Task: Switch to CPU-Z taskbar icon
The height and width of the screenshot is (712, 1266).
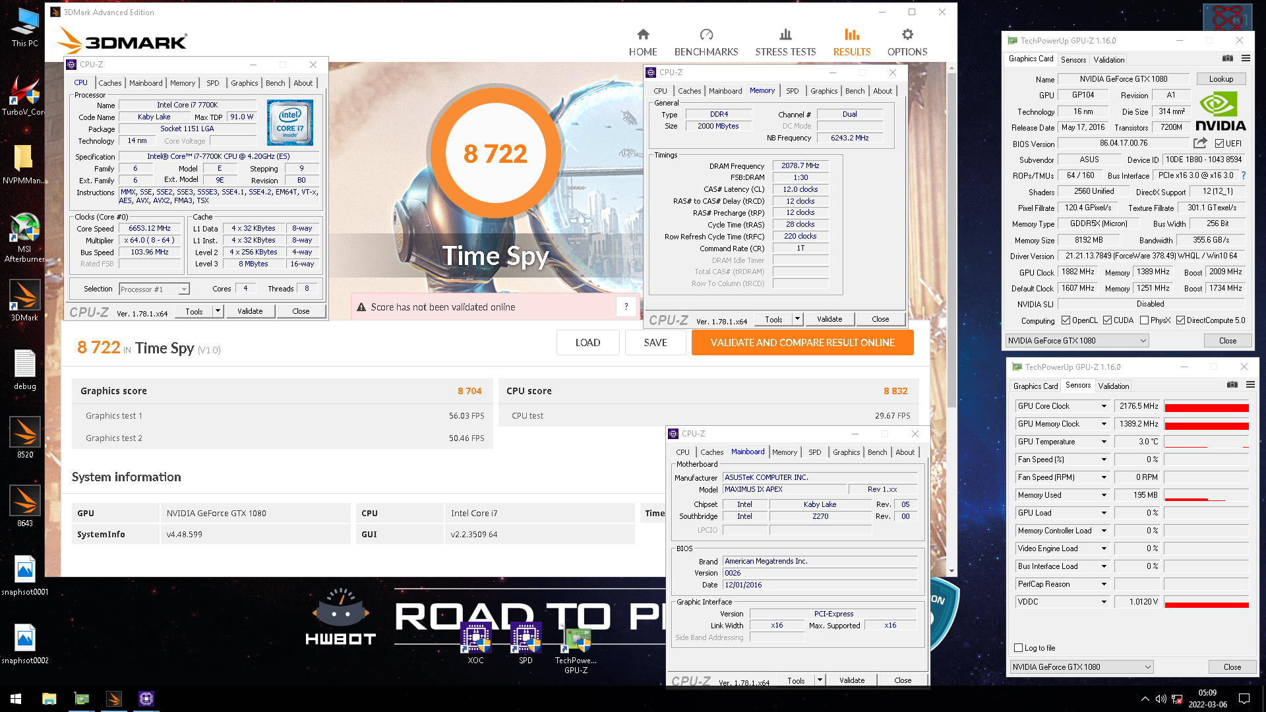Action: (x=146, y=699)
